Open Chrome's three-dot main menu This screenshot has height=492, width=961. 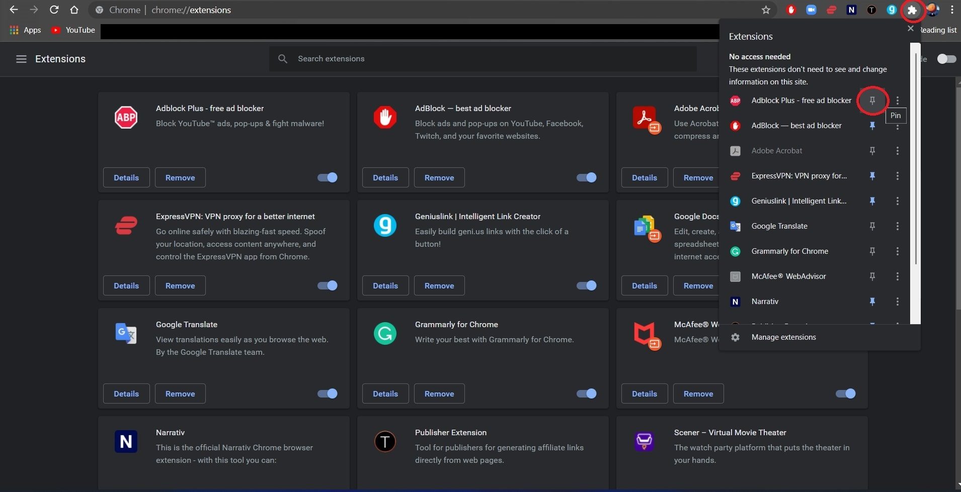pos(952,10)
